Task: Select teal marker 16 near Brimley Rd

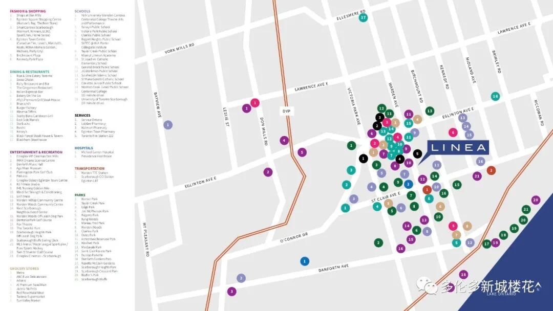Action: coord(495,96)
